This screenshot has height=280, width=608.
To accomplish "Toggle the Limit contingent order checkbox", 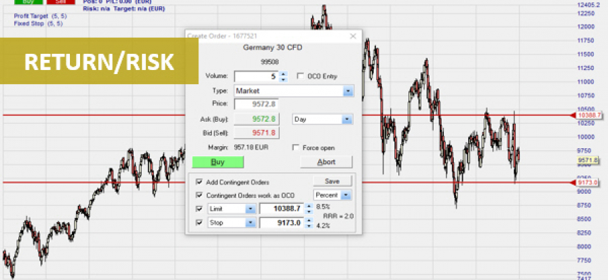I will click(x=199, y=209).
